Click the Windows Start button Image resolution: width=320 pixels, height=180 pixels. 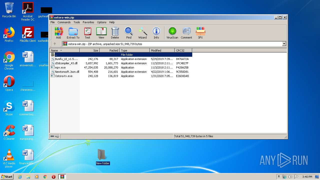pyautogui.click(x=7, y=177)
